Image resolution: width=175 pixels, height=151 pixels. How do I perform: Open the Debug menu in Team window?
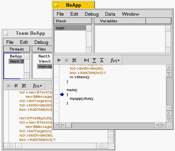41,42
